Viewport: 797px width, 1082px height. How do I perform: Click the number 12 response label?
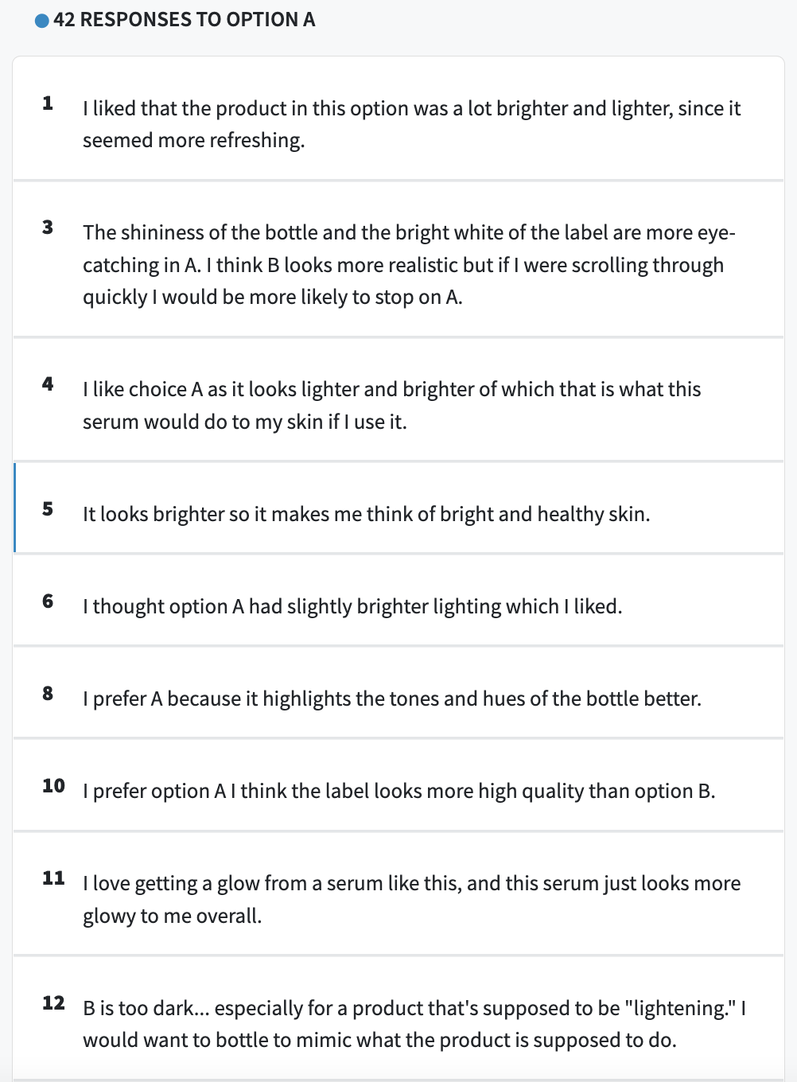coord(53,1003)
